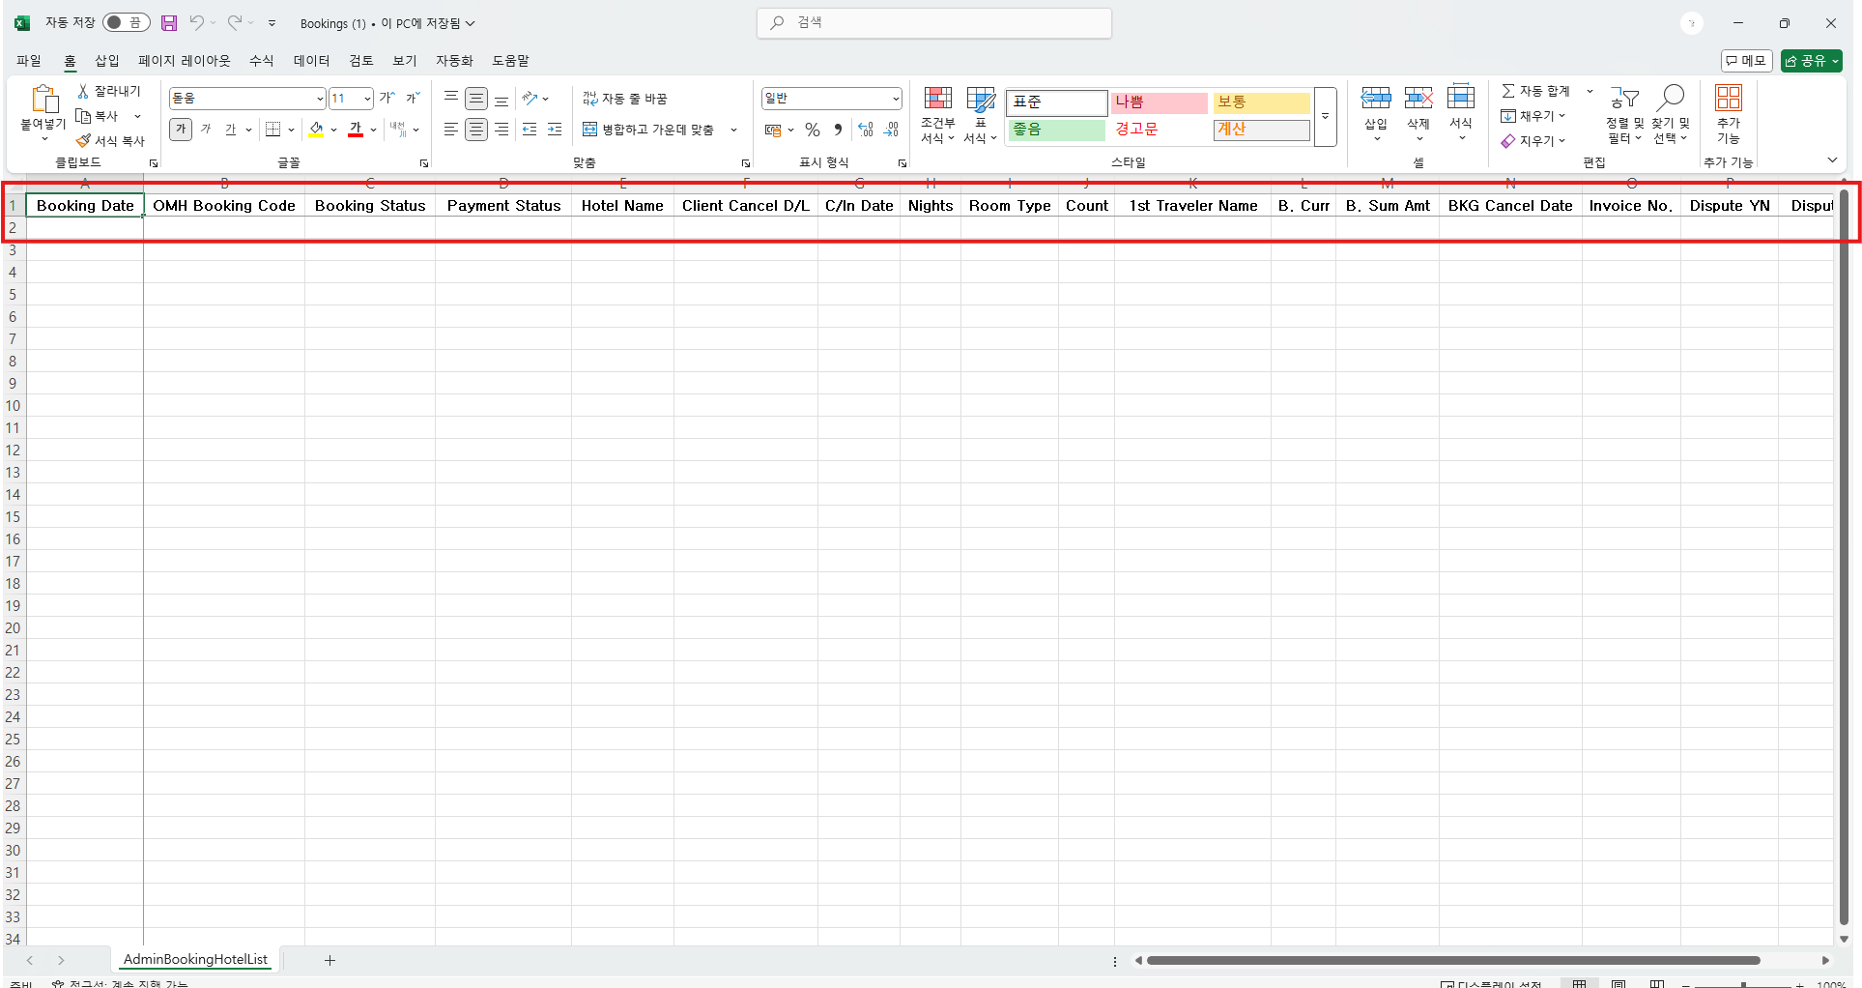1862x988 pixels.
Task: Click increase indent icon
Action: 555,130
